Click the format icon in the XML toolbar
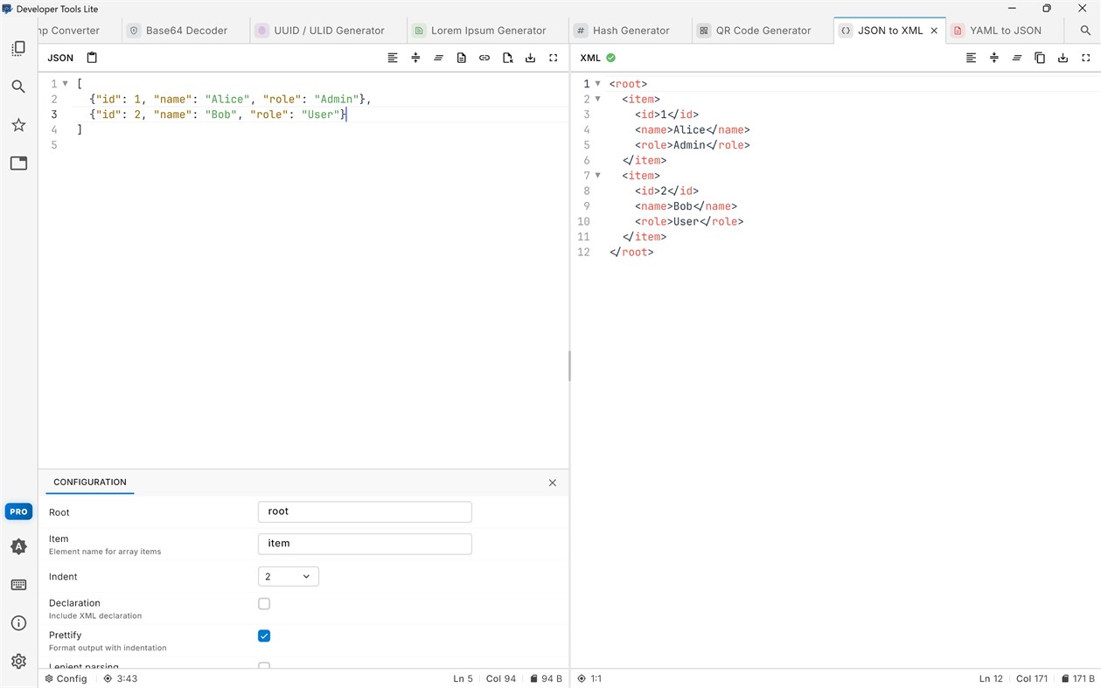This screenshot has height=688, width=1101. tap(971, 58)
